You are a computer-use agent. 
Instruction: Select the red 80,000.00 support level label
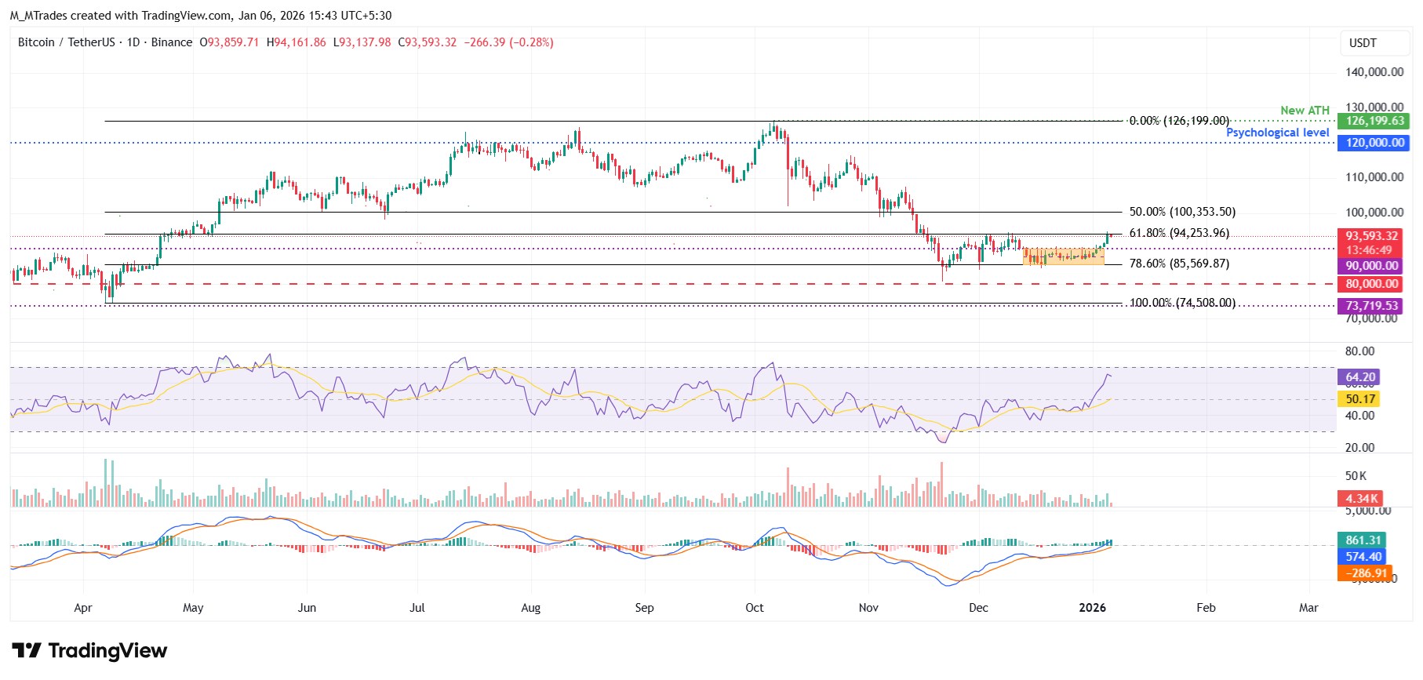pyautogui.click(x=1371, y=284)
